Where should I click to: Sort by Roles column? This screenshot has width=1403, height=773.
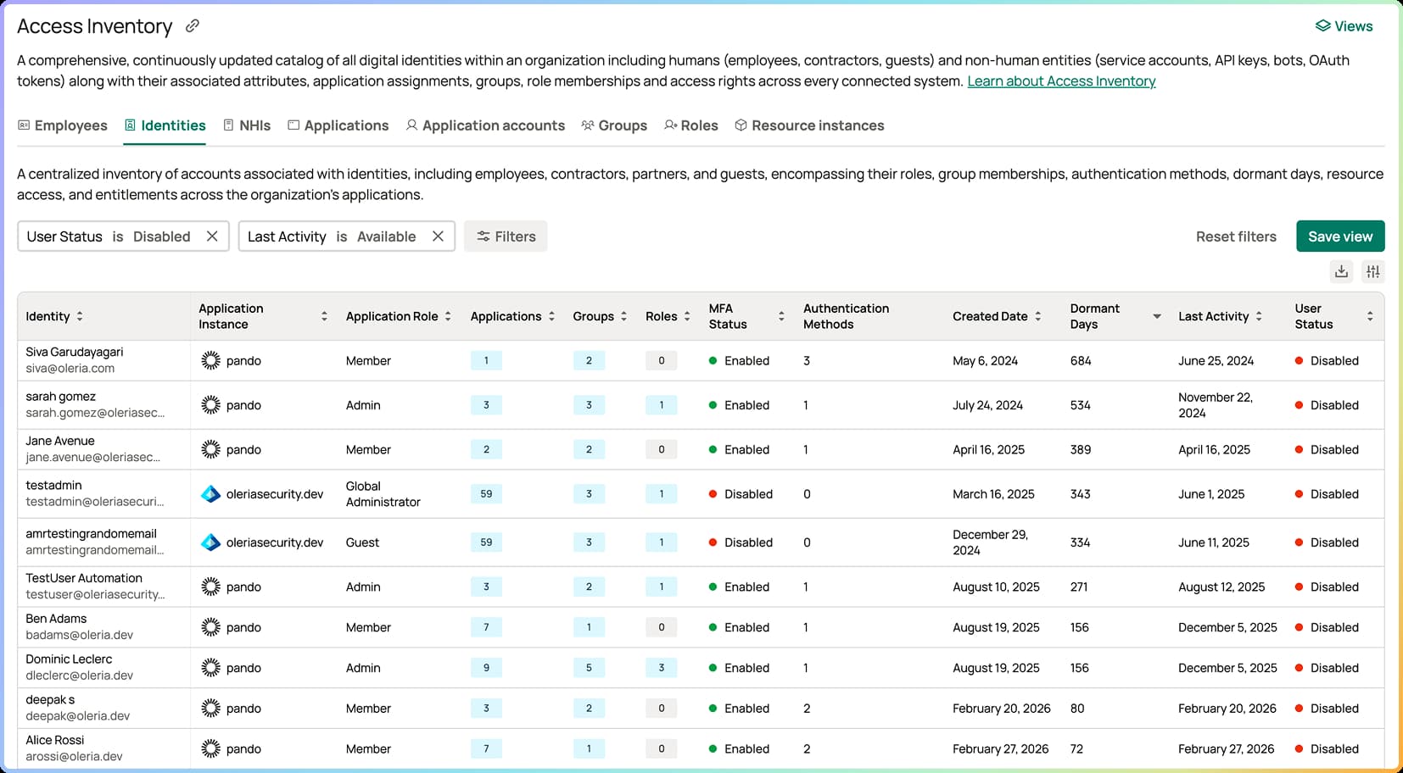coord(687,316)
